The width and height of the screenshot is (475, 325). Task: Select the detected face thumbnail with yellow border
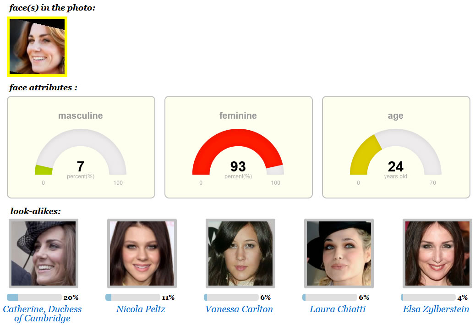pos(37,47)
